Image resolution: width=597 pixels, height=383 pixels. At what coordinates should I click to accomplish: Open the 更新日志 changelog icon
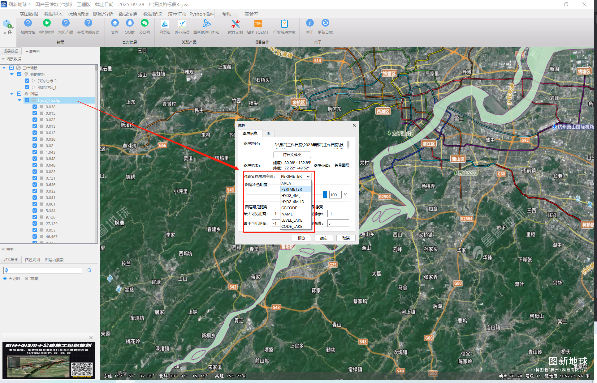click(x=325, y=23)
